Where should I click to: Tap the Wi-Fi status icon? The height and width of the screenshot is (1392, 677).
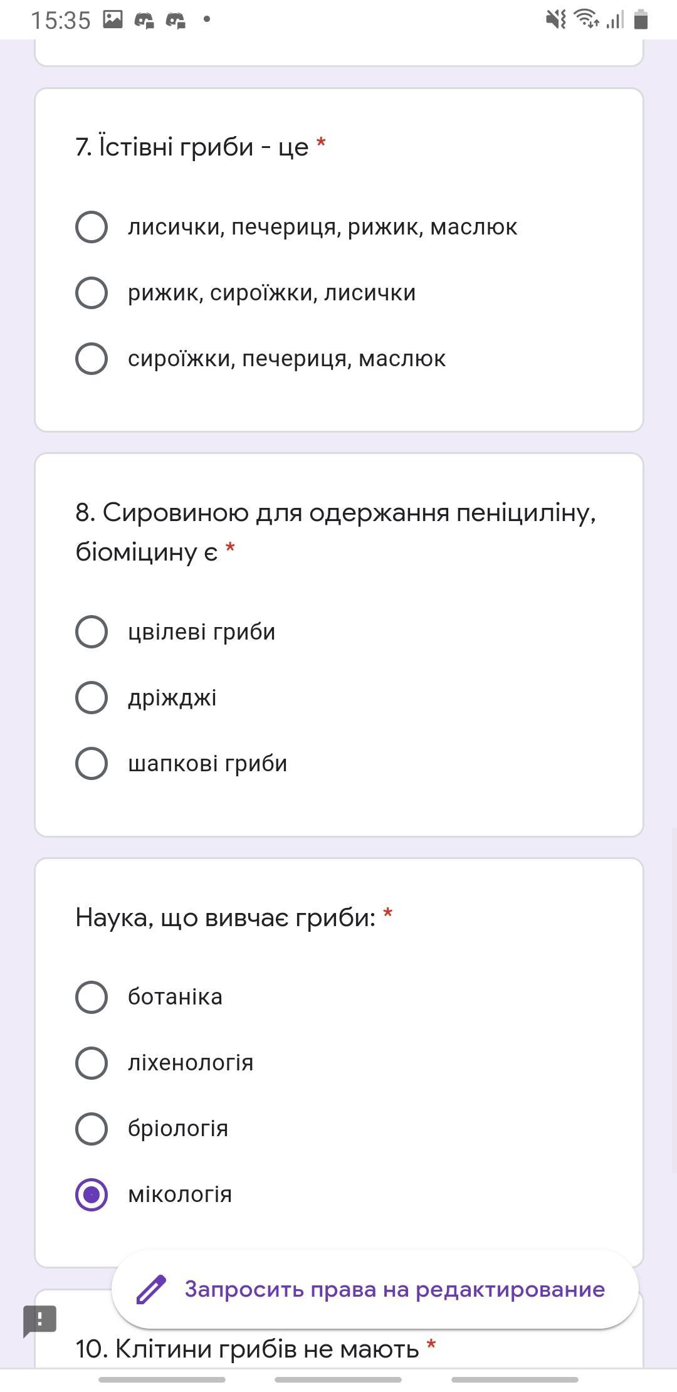coord(587,19)
